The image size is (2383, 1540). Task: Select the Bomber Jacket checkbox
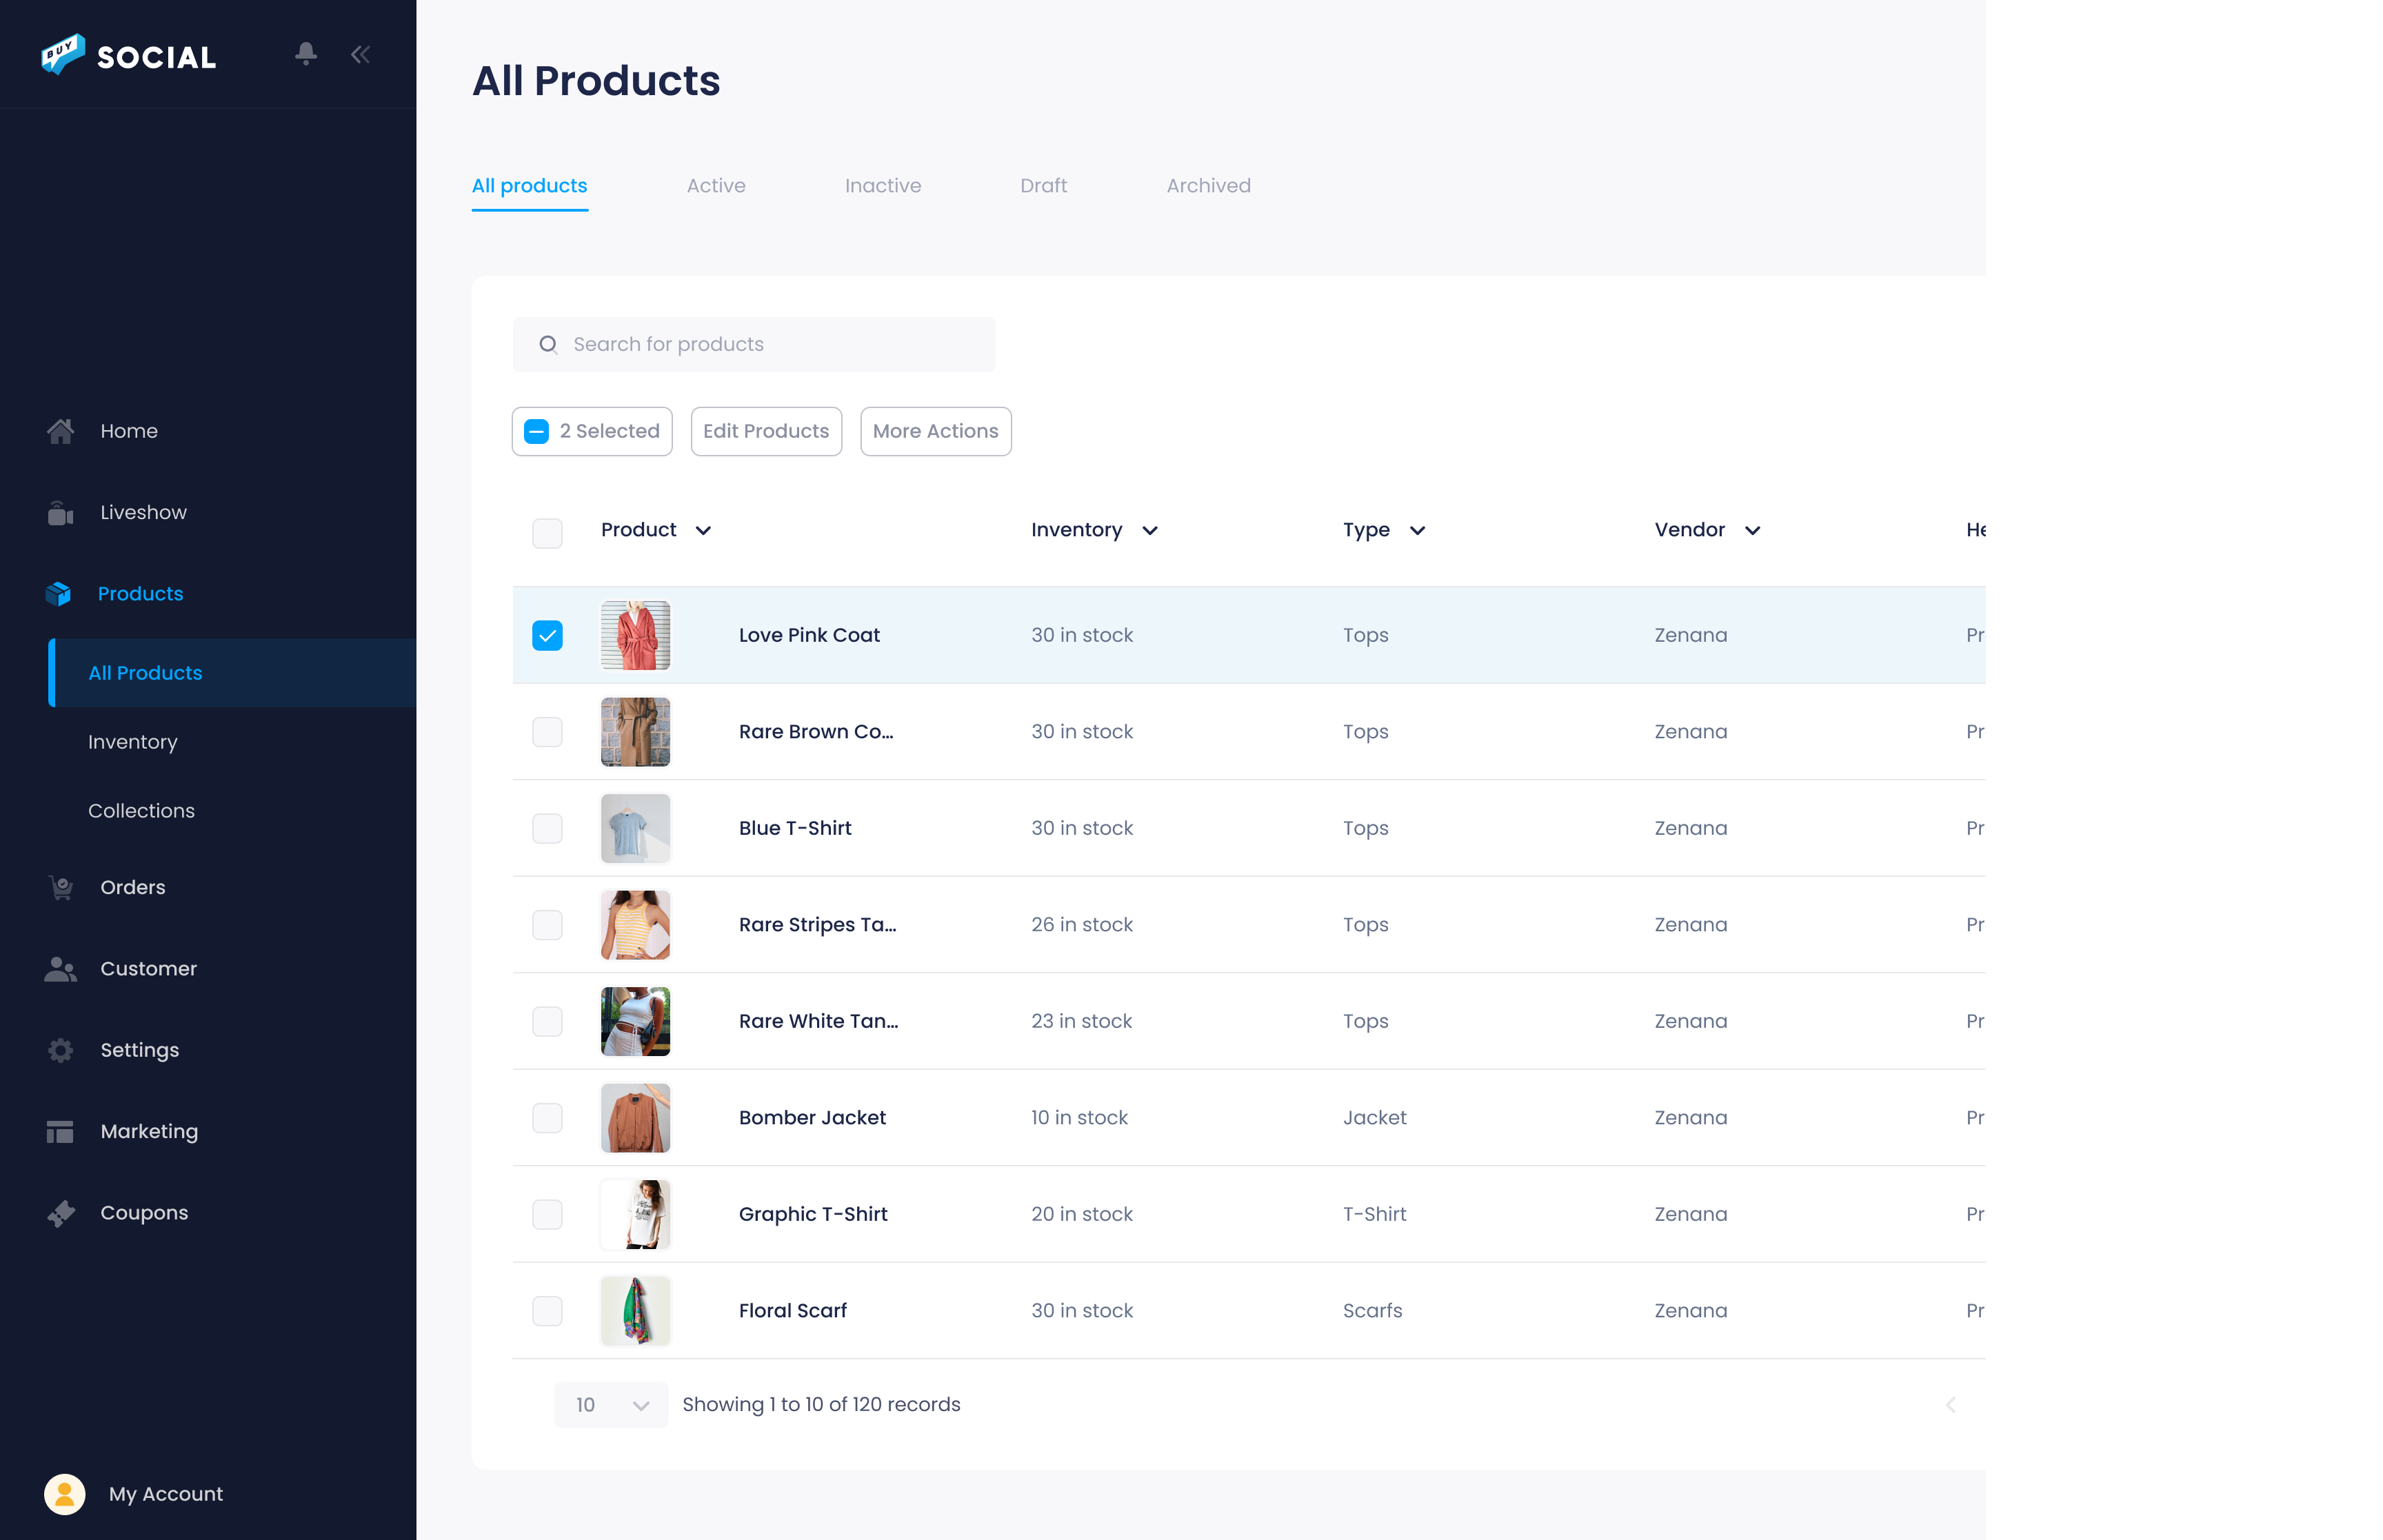tap(547, 1118)
